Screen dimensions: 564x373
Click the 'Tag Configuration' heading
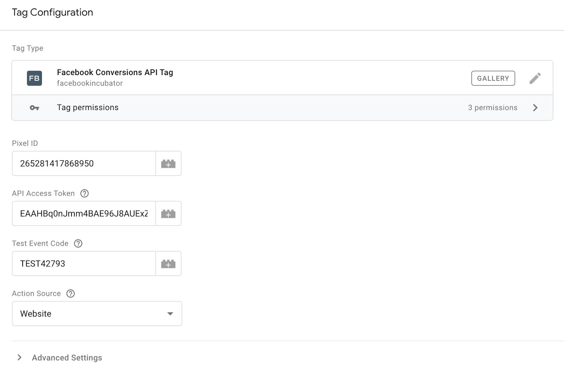coord(53,12)
